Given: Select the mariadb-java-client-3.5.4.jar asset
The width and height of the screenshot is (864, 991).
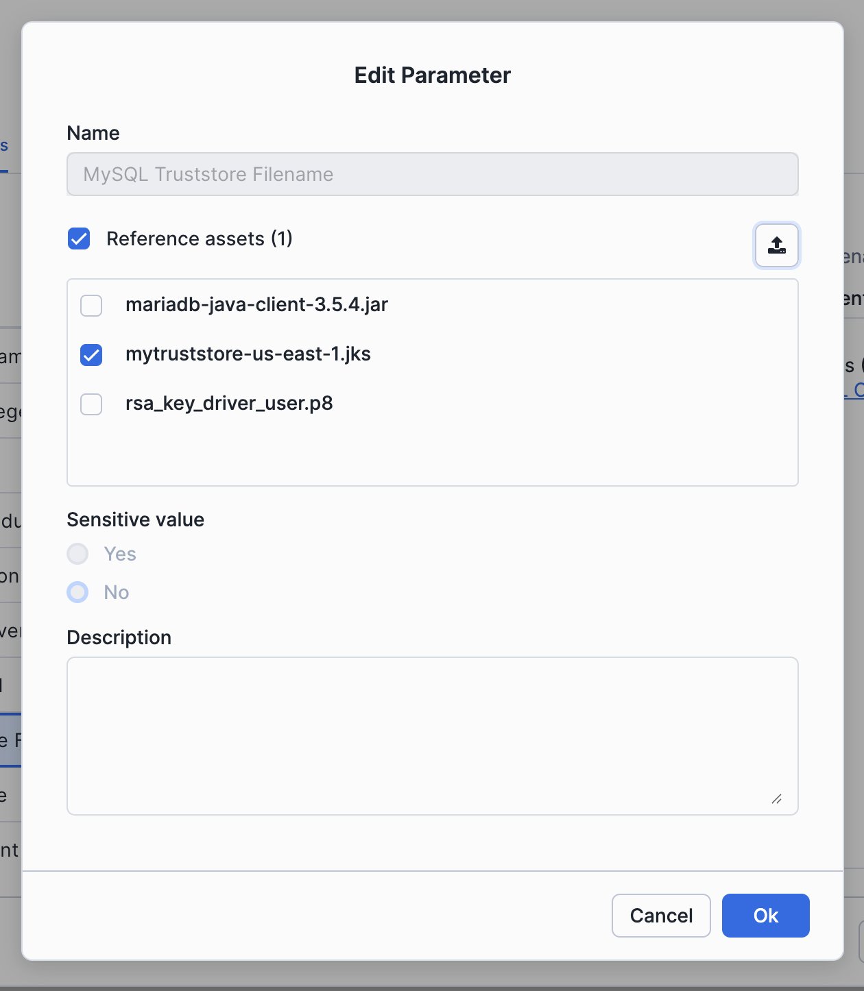Looking at the screenshot, I should tap(91, 306).
